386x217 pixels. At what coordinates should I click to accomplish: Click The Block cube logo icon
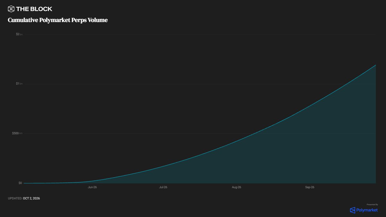11,9
